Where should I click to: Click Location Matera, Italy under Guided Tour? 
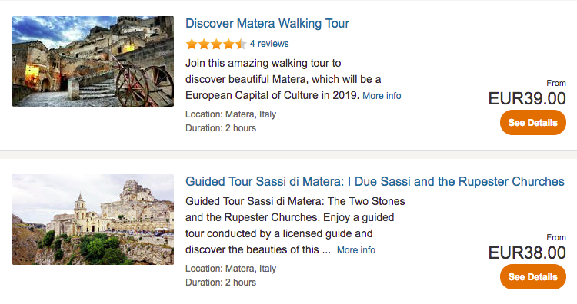231,269
